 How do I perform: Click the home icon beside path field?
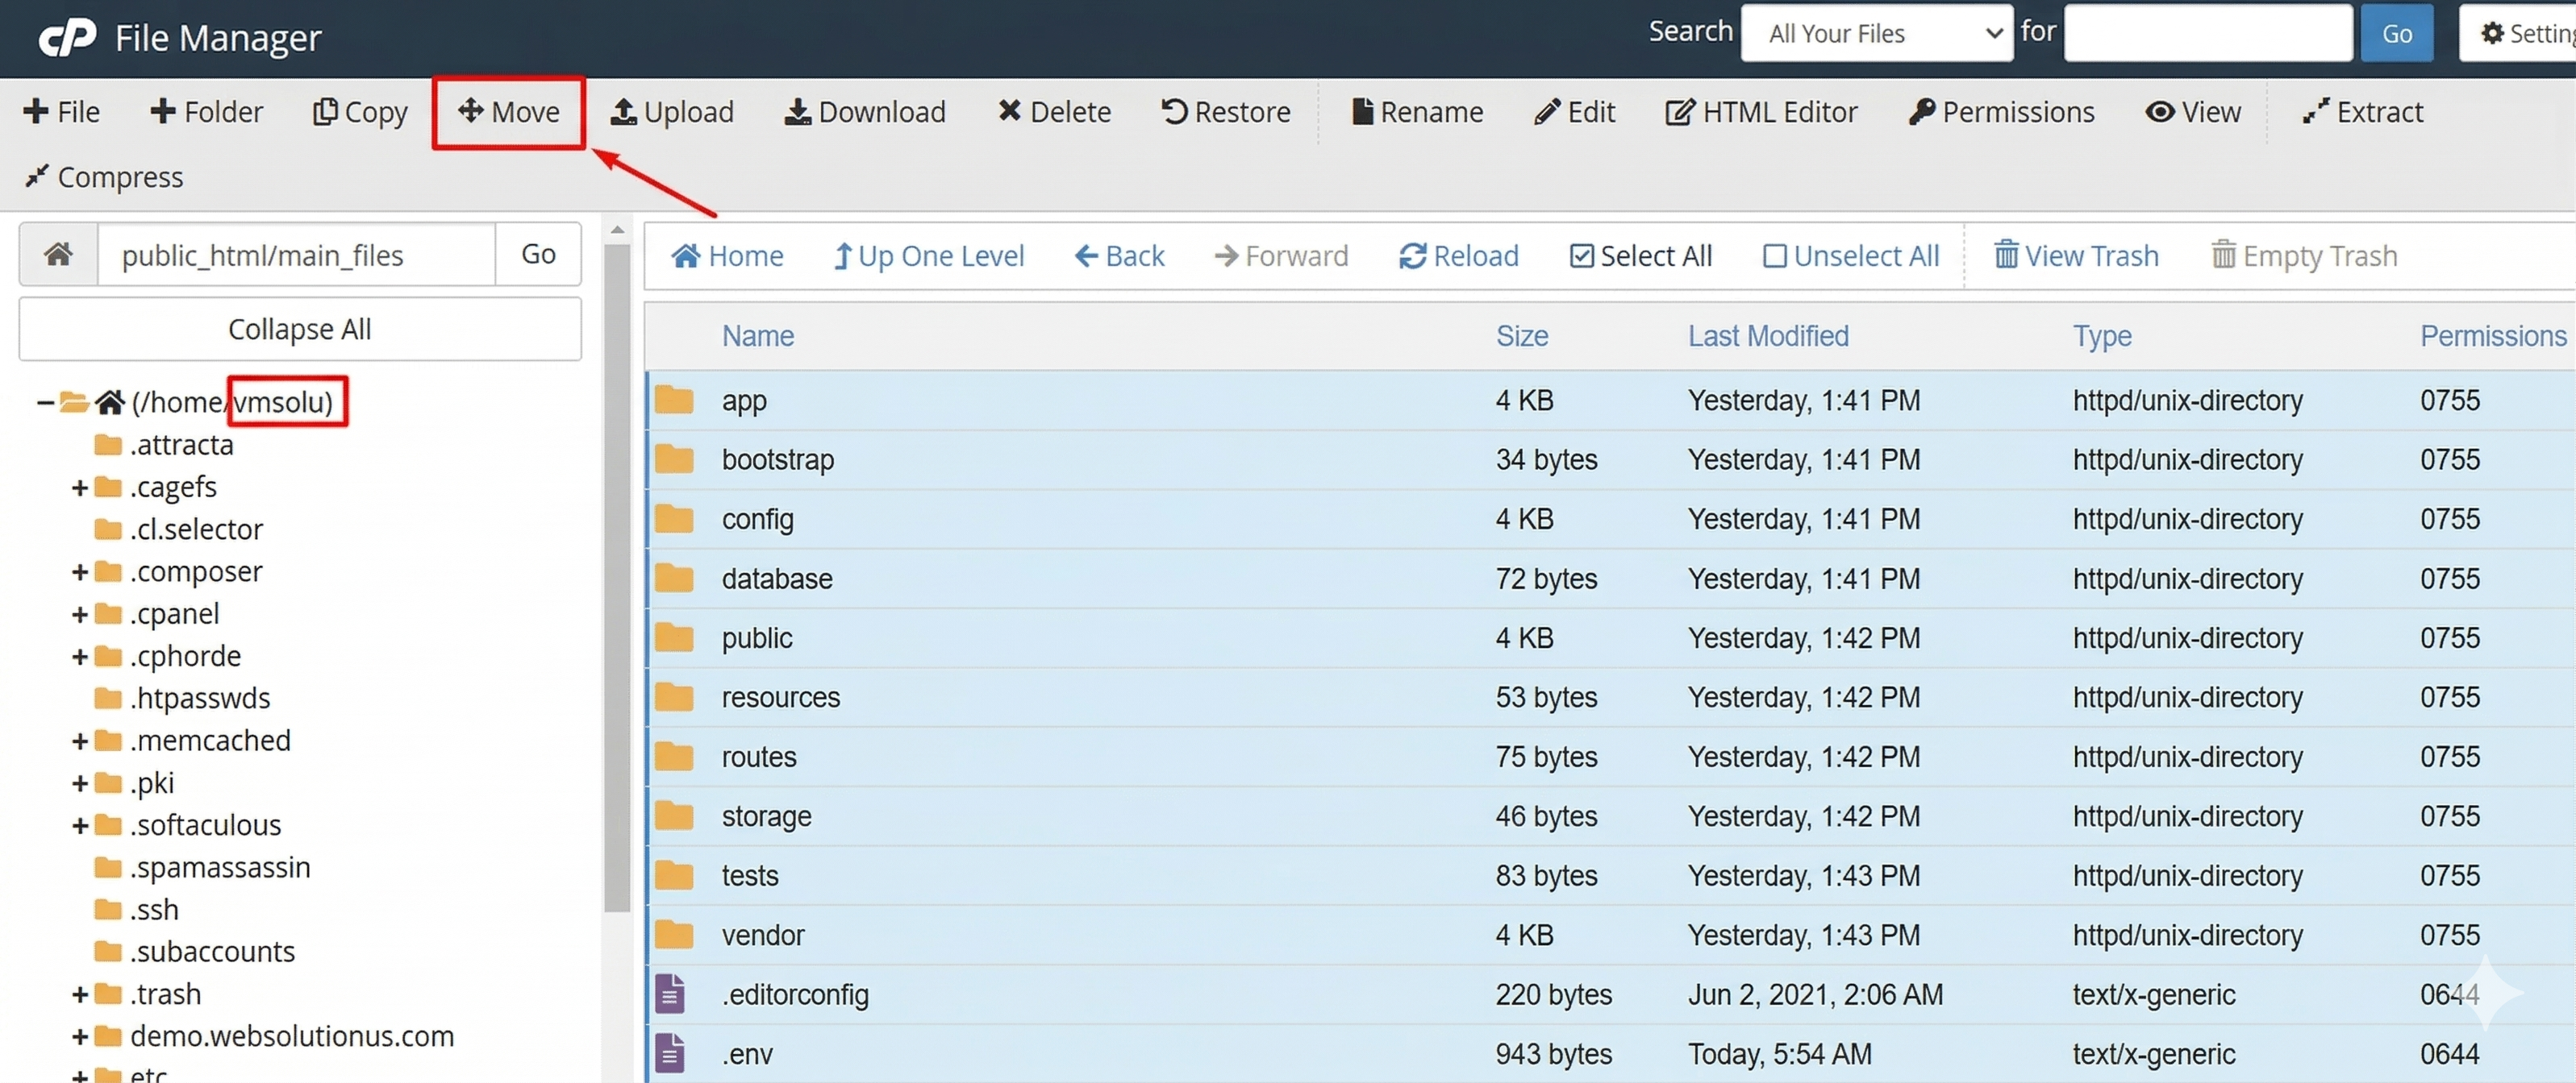[x=58, y=255]
